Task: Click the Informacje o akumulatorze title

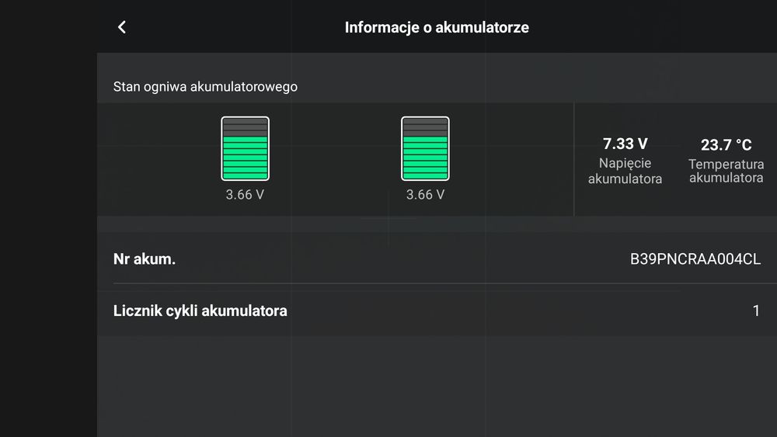Action: click(x=437, y=27)
